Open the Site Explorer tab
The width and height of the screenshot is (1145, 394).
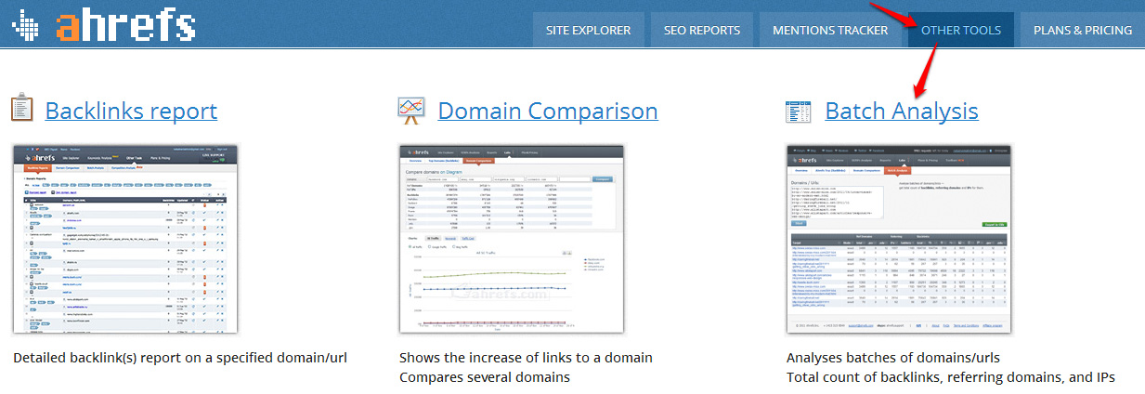(x=589, y=30)
